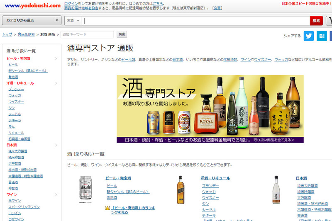Open テキーラ in the sidebar
This screenshot has width=332, height=221.
[15, 120]
